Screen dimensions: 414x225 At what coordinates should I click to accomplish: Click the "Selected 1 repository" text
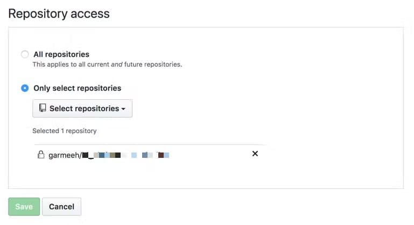(64, 130)
